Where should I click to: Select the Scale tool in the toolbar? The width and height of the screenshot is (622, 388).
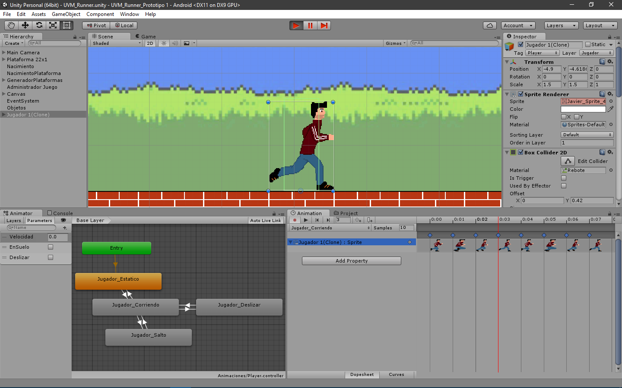53,25
